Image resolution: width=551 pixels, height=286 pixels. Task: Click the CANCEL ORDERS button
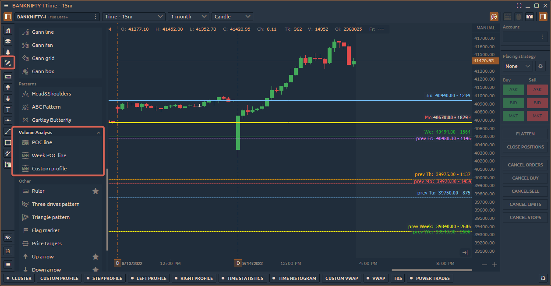coord(525,165)
